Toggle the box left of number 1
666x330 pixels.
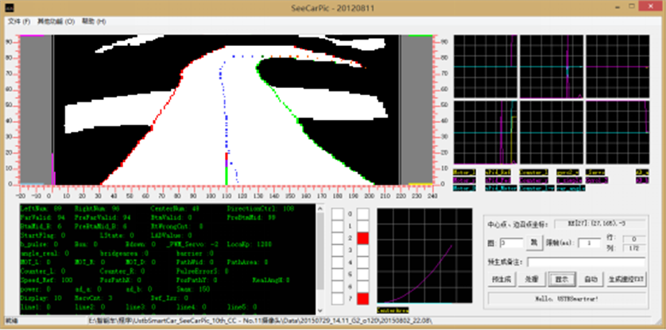pos(337,227)
